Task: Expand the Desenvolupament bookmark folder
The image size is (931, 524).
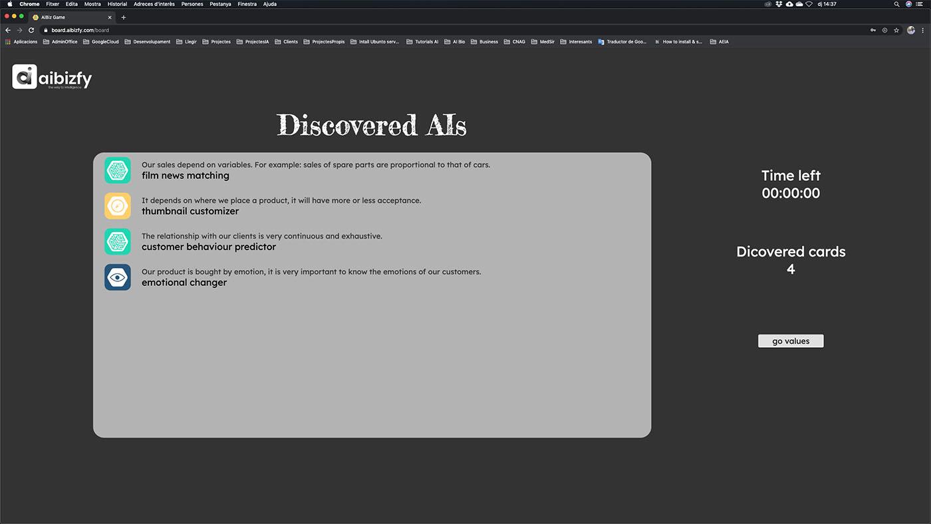Action: 148,42
